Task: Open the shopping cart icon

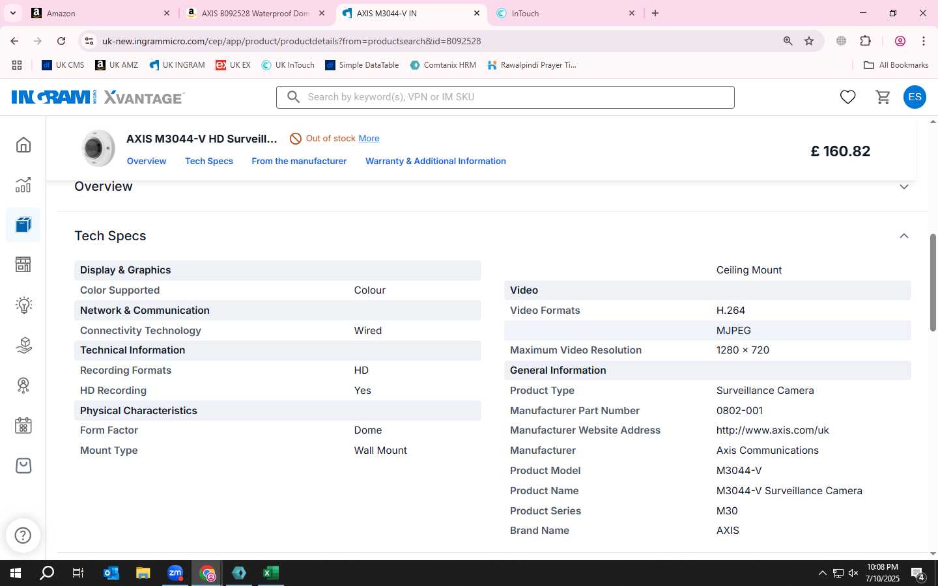Action: tap(883, 97)
